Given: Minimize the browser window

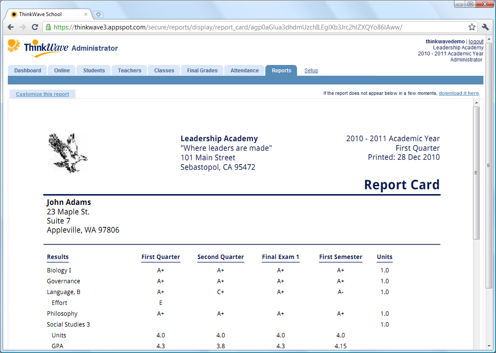Looking at the screenshot, I should click(460, 4).
